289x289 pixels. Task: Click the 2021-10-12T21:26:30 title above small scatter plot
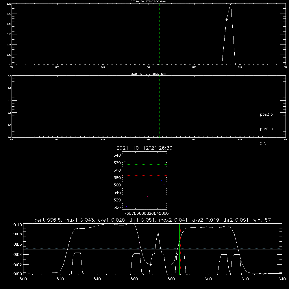pyautogui.click(x=144, y=148)
